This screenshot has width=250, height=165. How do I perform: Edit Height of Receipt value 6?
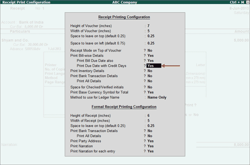point(149,116)
